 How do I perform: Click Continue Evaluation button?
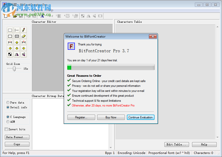pyautogui.click(x=141, y=117)
